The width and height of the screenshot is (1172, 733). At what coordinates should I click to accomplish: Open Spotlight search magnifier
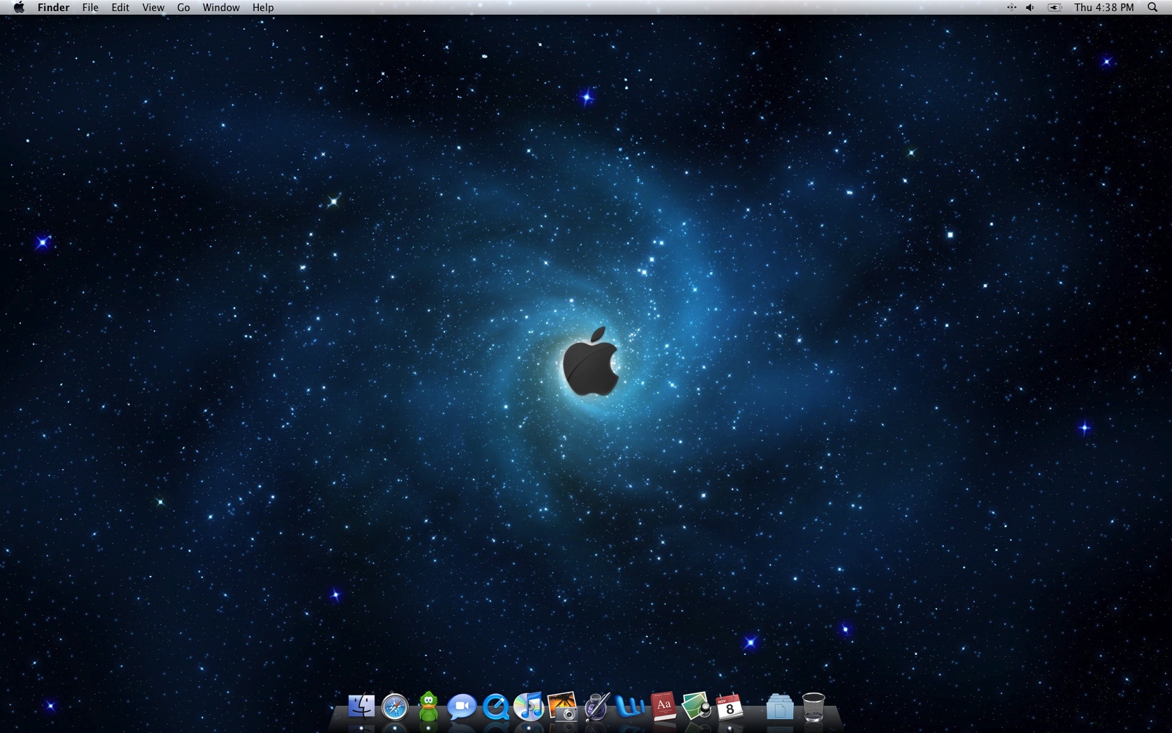pyautogui.click(x=1152, y=8)
